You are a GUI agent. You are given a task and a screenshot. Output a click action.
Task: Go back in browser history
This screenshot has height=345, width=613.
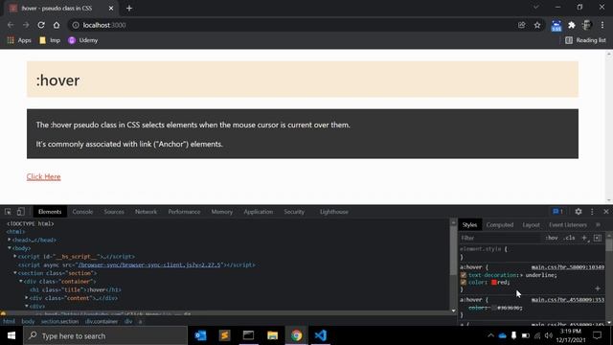pos(11,25)
